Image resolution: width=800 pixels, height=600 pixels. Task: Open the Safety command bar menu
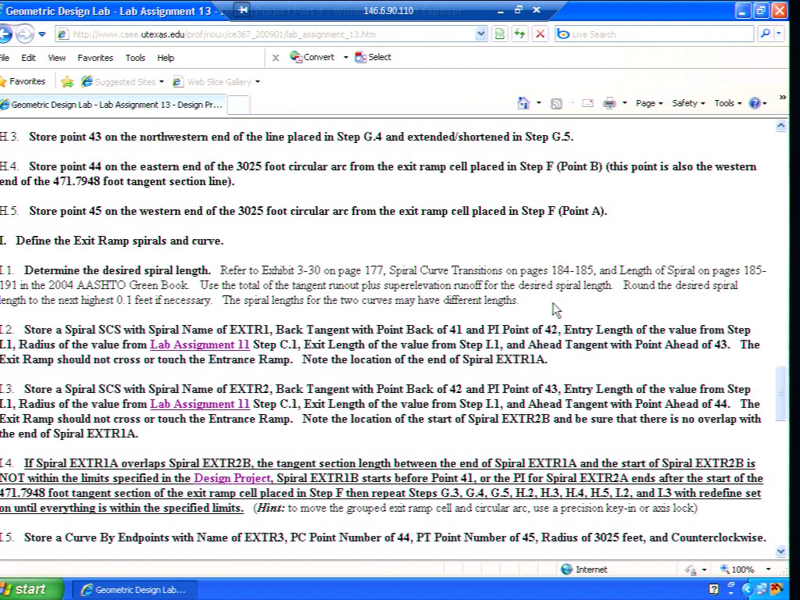tap(688, 103)
